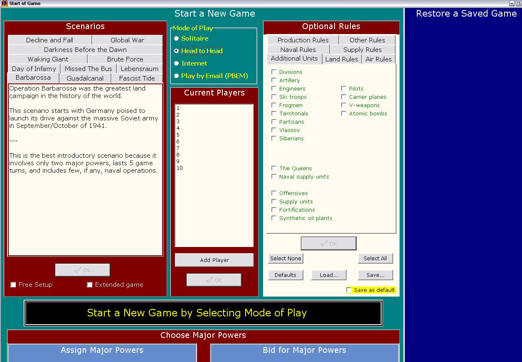This screenshot has width=522, height=362.
Task: Enable Atomic bombs option
Action: tap(344, 113)
